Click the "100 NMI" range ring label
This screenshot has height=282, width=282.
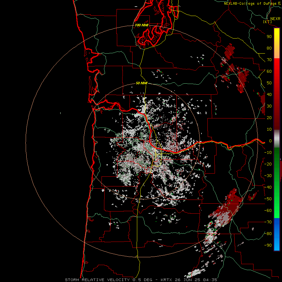click(x=142, y=25)
